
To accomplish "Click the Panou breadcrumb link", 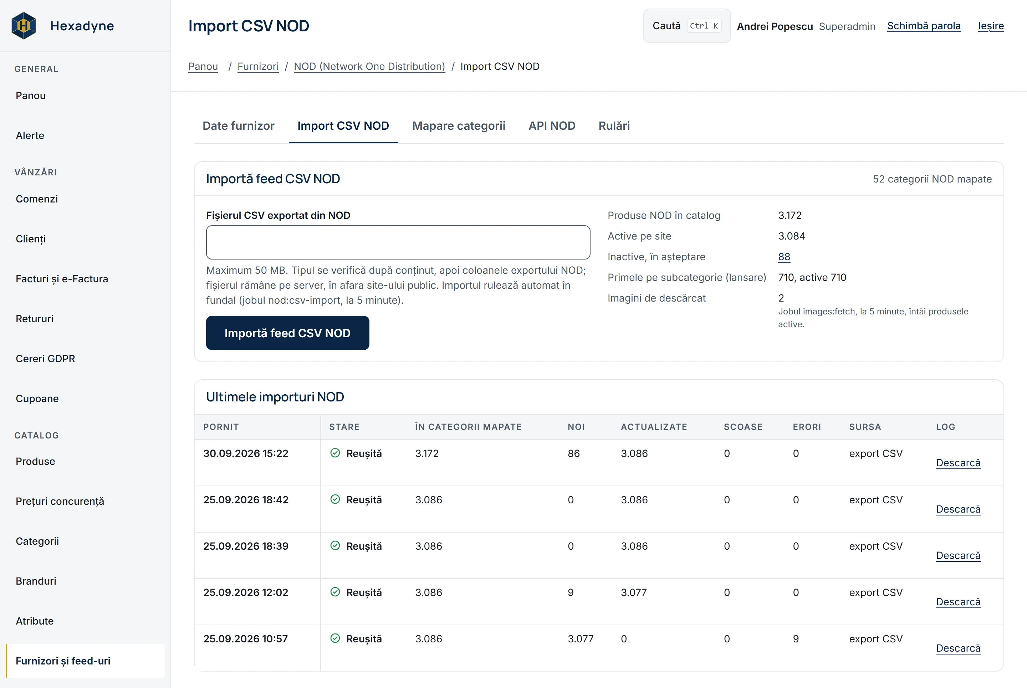I will coord(203,66).
